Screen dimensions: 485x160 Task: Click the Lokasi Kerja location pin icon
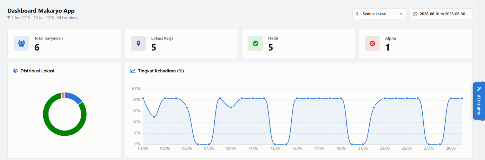tap(139, 44)
